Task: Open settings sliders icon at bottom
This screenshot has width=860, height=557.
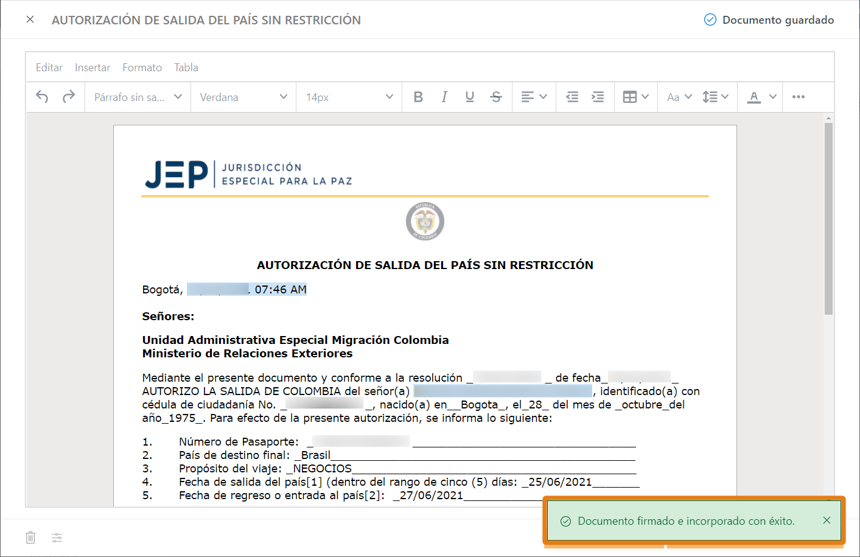Action: 57,538
